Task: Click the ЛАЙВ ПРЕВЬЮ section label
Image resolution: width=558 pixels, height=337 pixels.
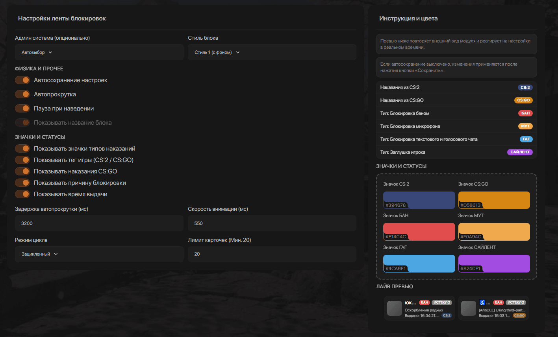Action: pyautogui.click(x=395, y=287)
